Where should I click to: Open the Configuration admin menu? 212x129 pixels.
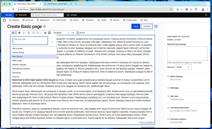[130, 20]
